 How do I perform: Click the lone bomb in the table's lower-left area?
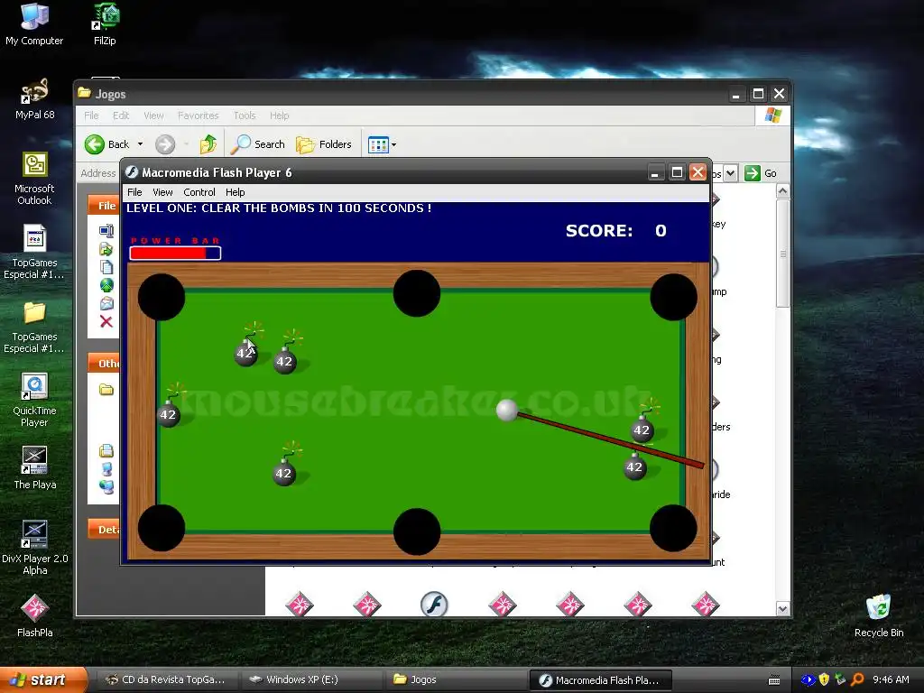pos(283,473)
